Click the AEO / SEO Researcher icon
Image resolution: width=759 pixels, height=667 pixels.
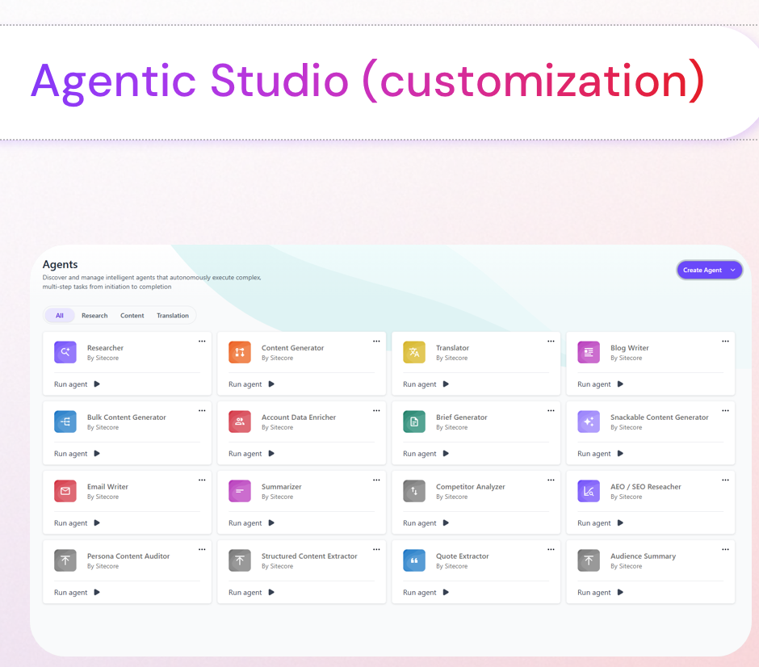(589, 491)
